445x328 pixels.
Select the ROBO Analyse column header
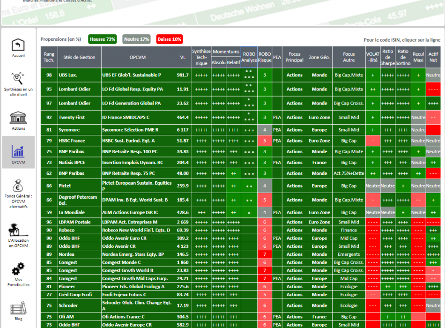[249, 57]
